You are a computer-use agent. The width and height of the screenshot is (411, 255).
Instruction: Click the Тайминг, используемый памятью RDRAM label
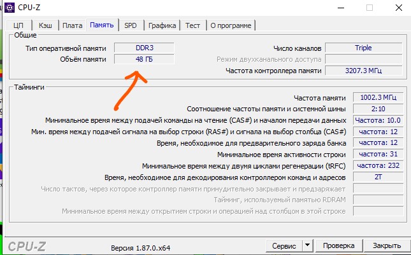pos(280,200)
